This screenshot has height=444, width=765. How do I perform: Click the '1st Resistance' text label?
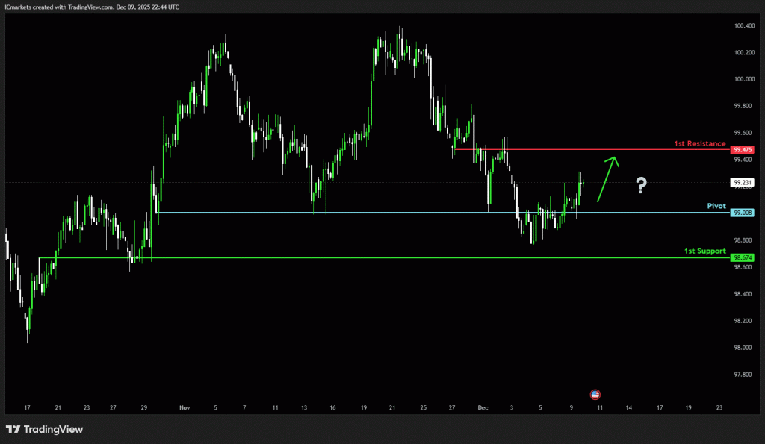pyautogui.click(x=699, y=143)
